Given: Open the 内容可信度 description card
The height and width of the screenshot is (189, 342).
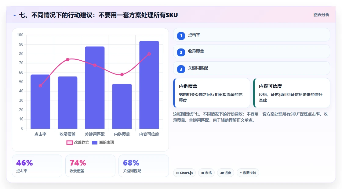Looking at the screenshot, I should click(x=291, y=93).
